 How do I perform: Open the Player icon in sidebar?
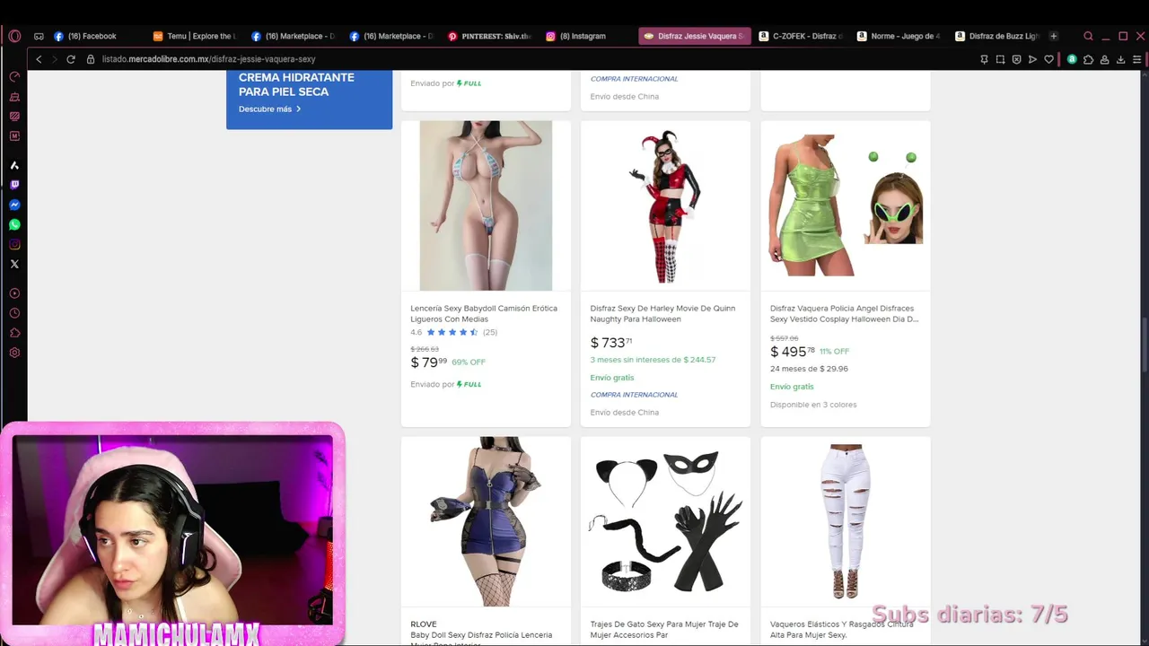pos(14,293)
